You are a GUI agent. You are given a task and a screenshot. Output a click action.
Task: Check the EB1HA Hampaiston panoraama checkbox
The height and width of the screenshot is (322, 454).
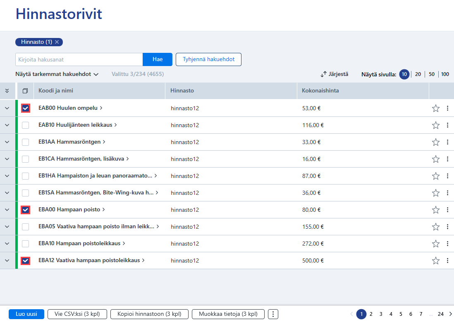point(26,176)
